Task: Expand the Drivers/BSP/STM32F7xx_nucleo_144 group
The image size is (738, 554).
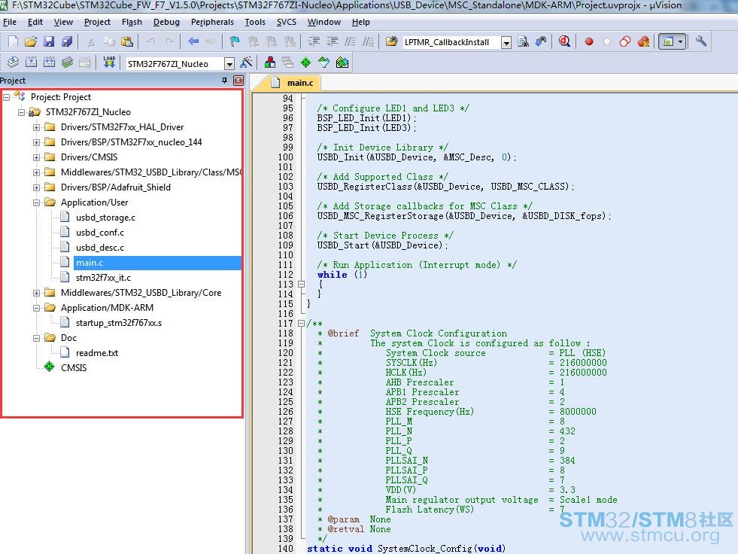Action: [36, 142]
